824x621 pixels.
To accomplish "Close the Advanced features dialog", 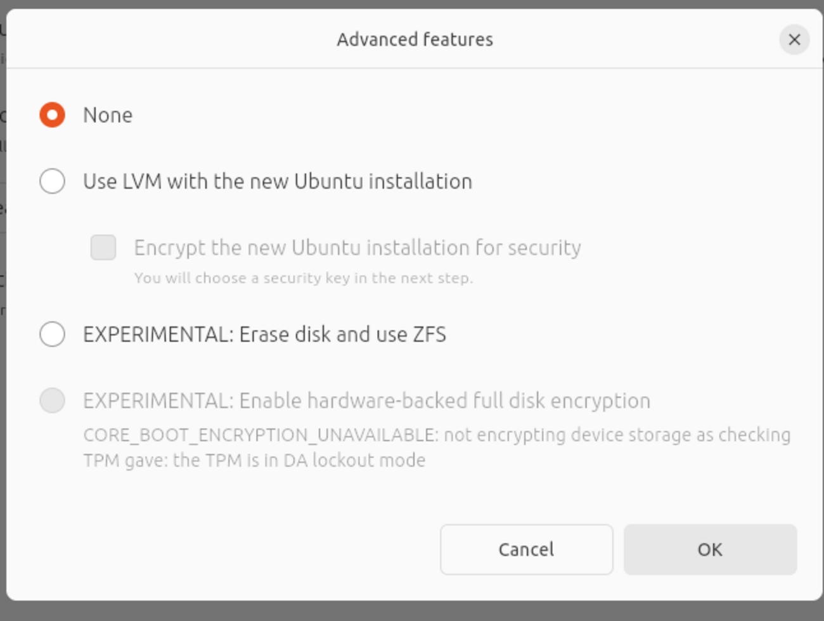I will point(794,39).
